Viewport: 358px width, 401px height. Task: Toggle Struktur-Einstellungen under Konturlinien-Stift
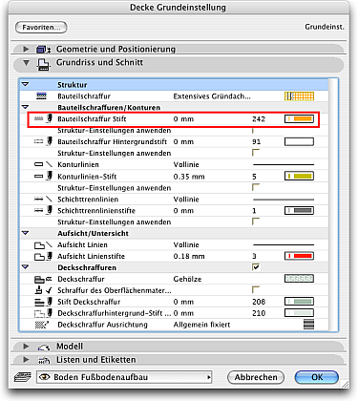(x=256, y=187)
